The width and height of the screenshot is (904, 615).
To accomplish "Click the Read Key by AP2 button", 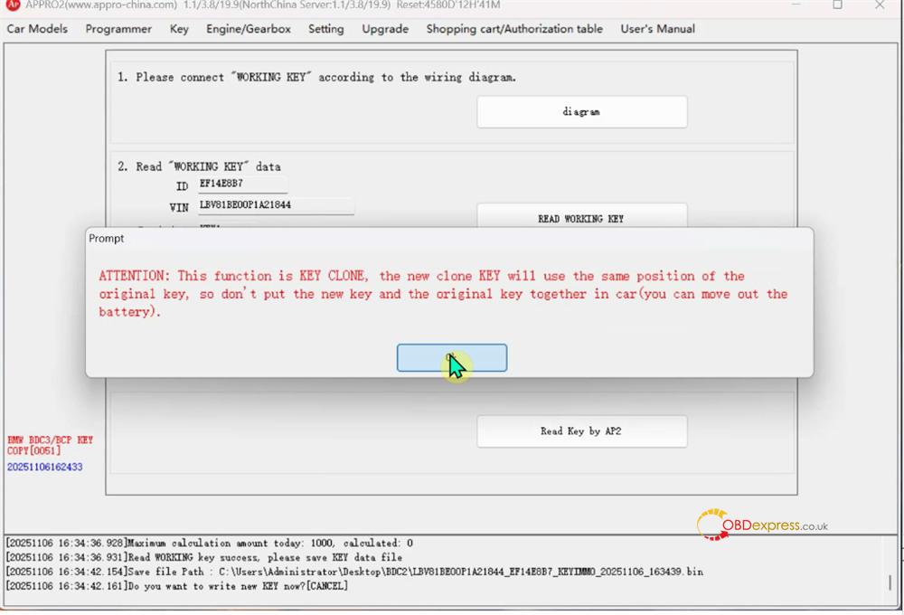I will pyautogui.click(x=581, y=431).
